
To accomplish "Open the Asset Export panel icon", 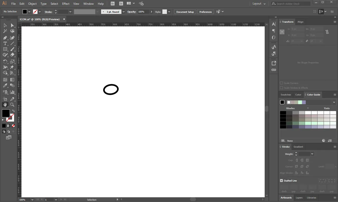I will tap(274, 63).
